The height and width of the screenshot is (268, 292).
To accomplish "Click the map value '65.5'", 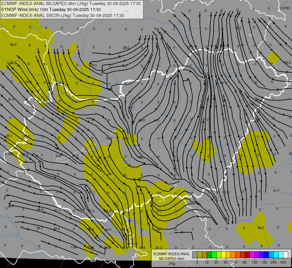I will click(261, 228).
